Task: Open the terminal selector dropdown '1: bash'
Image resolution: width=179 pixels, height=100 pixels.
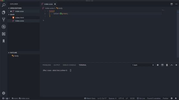Action: (x=143, y=65)
